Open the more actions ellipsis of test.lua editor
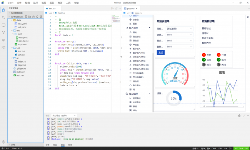Viewport: 250px width, 150px height. tap(120, 8)
